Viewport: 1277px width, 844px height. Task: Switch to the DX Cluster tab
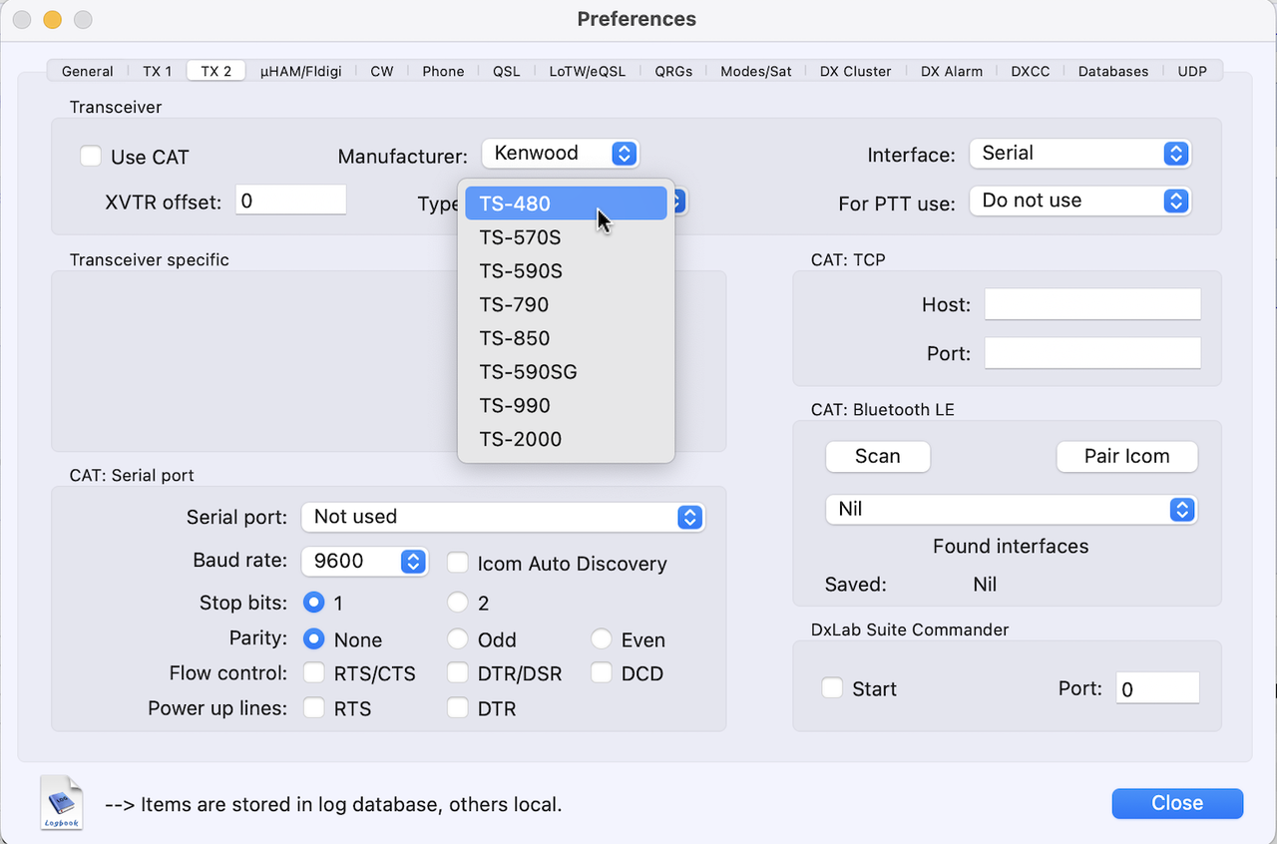[855, 71]
